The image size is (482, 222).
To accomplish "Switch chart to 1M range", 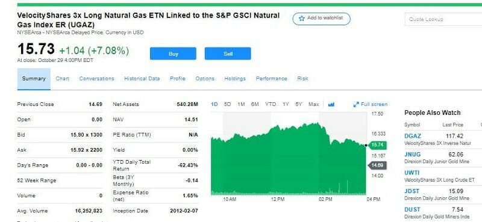I will [x=241, y=105].
